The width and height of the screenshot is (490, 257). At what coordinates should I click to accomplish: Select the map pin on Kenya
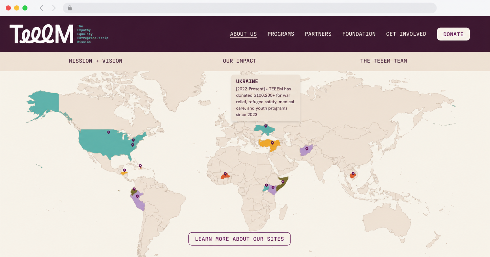273,187
